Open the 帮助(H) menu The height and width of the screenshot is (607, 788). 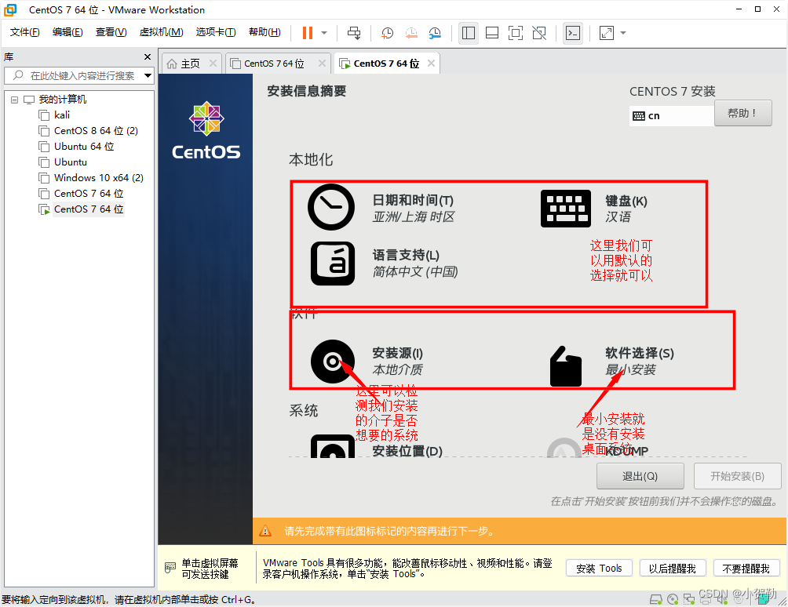(x=264, y=32)
